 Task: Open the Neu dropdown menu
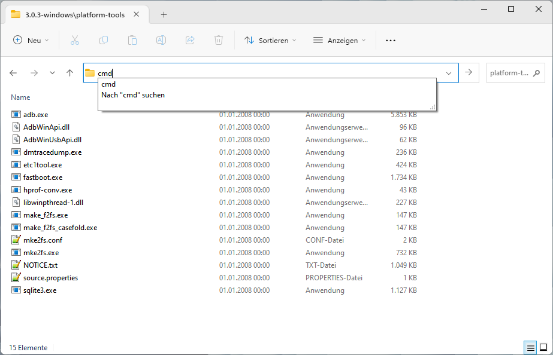point(32,40)
